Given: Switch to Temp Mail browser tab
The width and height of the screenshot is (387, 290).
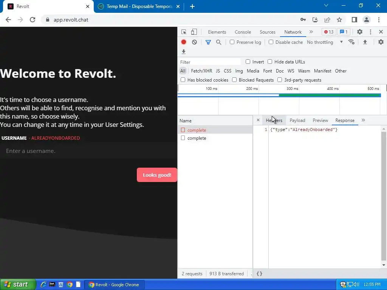Looking at the screenshot, I should 139,6.
